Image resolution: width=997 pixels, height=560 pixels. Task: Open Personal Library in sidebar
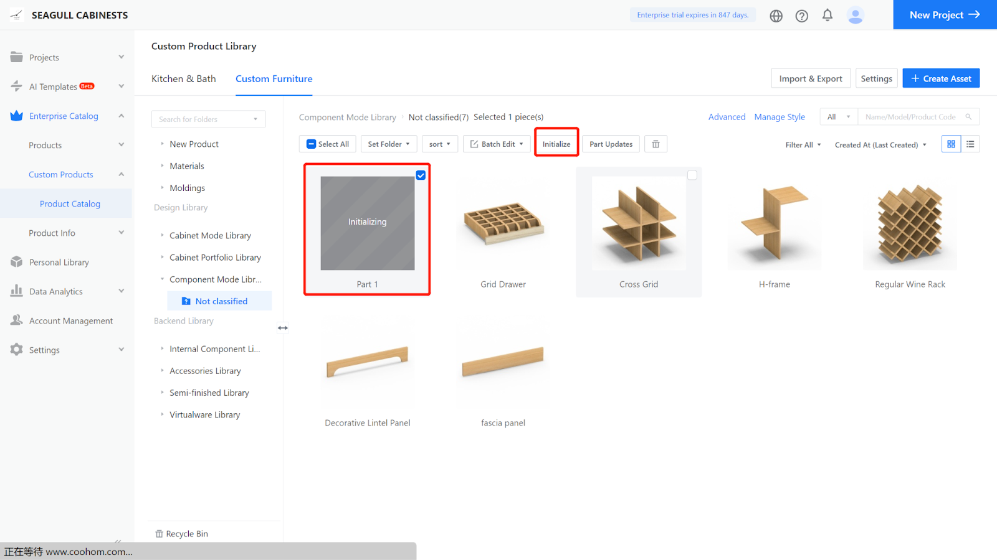click(59, 263)
